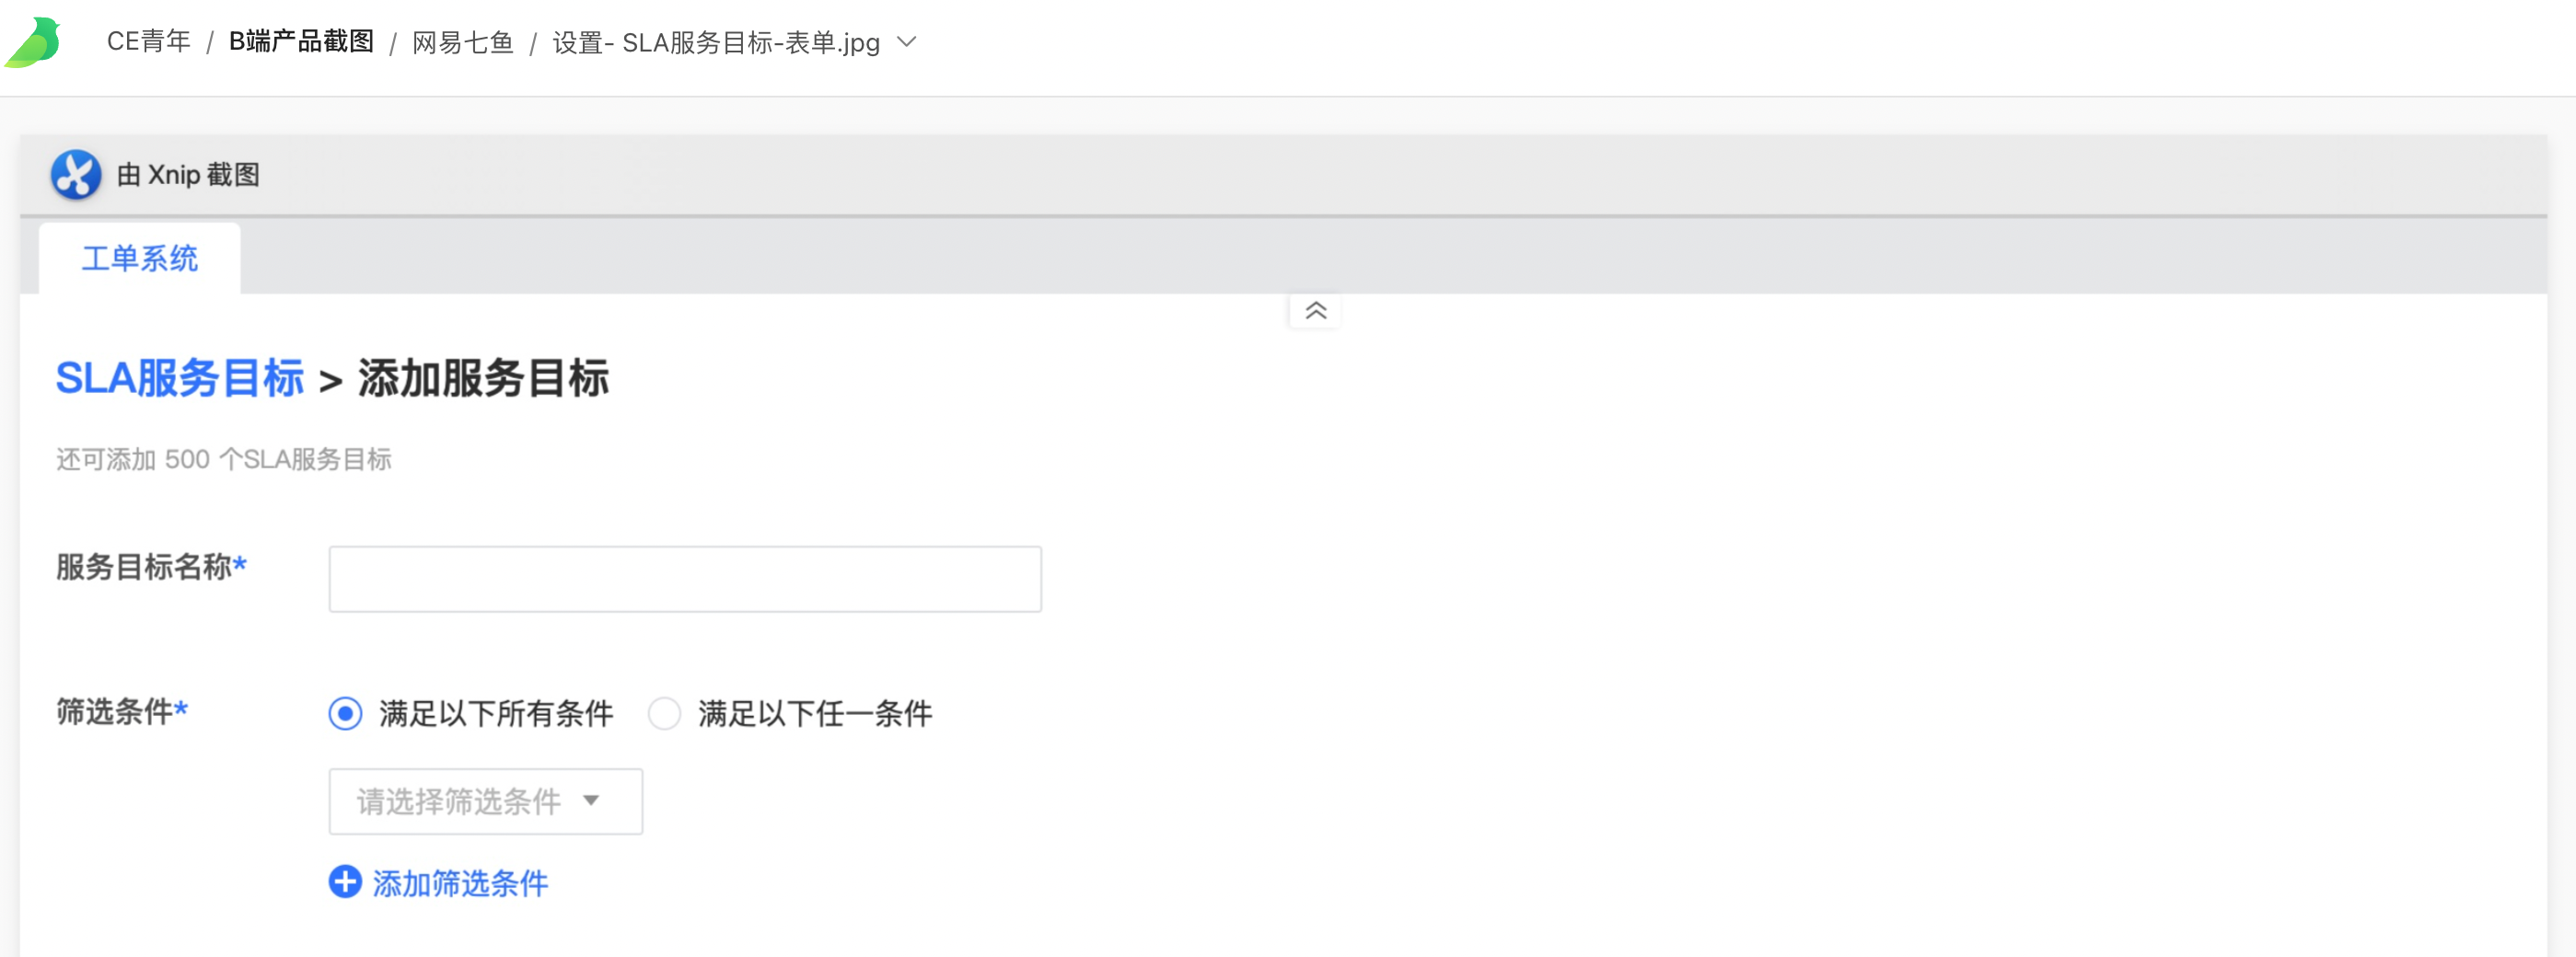The image size is (2576, 957).
Task: Click the 添加筛选条件 link
Action: (x=460, y=883)
